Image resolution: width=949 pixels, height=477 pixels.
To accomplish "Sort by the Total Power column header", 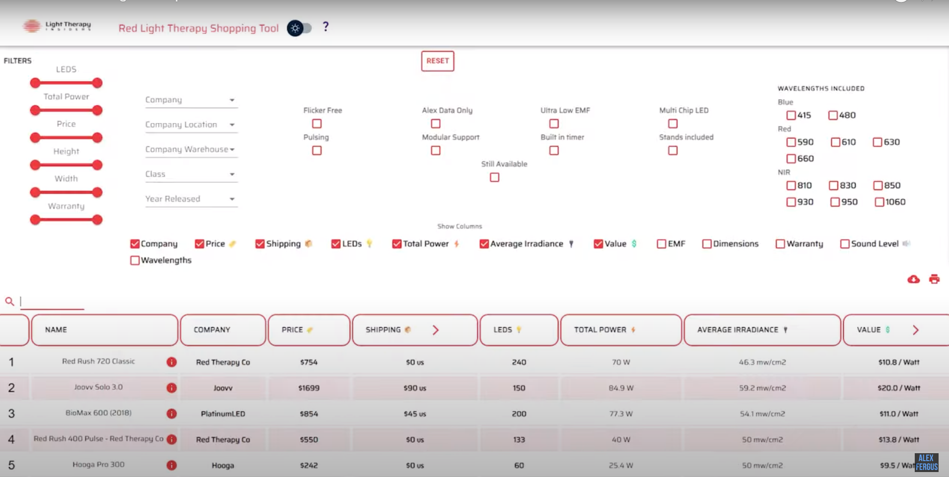I will point(621,330).
